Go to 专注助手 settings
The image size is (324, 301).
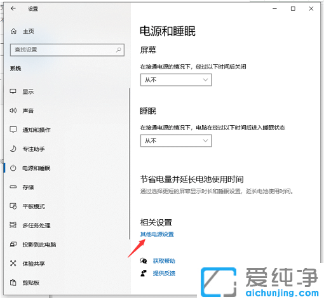point(34,149)
